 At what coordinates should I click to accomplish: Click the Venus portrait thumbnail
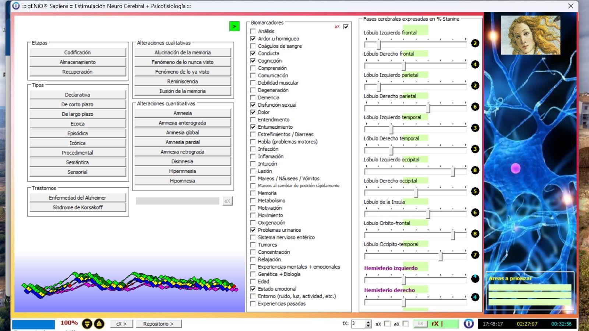[530, 35]
